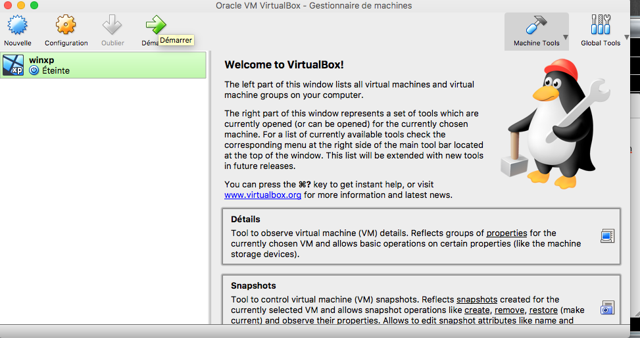This screenshot has width=640, height=338.
Task: Expand Machine Tools dropdown arrow
Action: [565, 37]
